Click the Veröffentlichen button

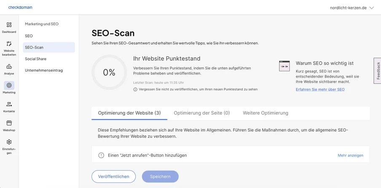113,176
